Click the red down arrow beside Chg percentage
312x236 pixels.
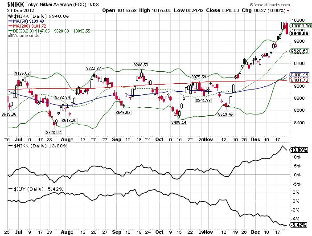coord(300,10)
